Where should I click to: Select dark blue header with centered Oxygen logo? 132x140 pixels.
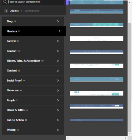point(97,107)
